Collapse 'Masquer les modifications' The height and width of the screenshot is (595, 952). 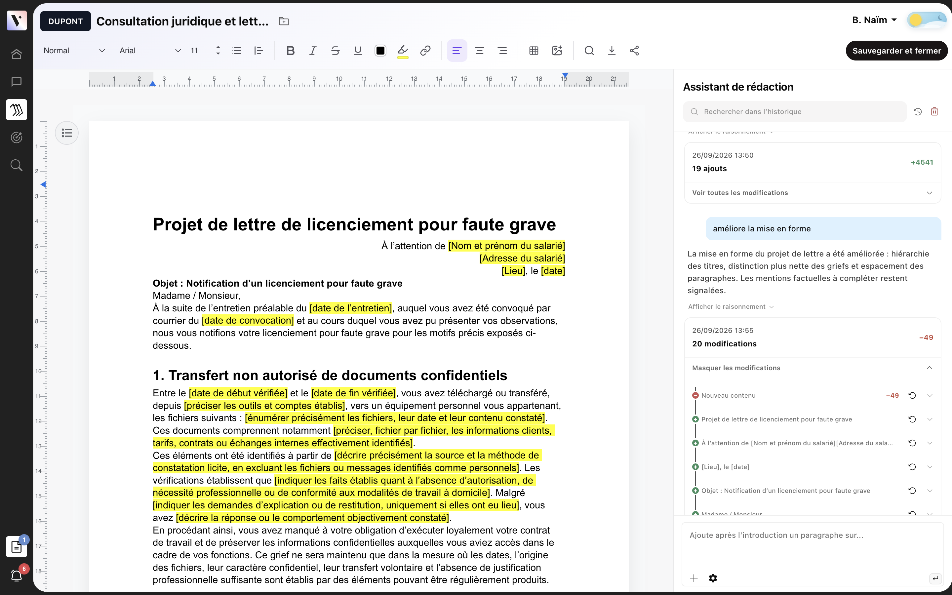[x=813, y=368]
